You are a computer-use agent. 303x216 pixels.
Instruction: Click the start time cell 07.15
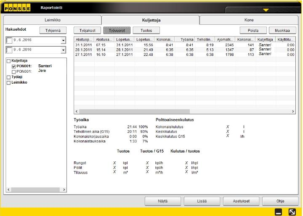coord(101,45)
